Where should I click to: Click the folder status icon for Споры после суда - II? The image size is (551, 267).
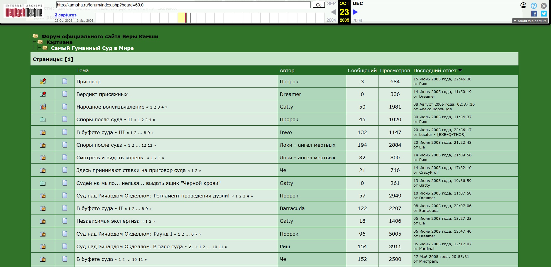43,119
